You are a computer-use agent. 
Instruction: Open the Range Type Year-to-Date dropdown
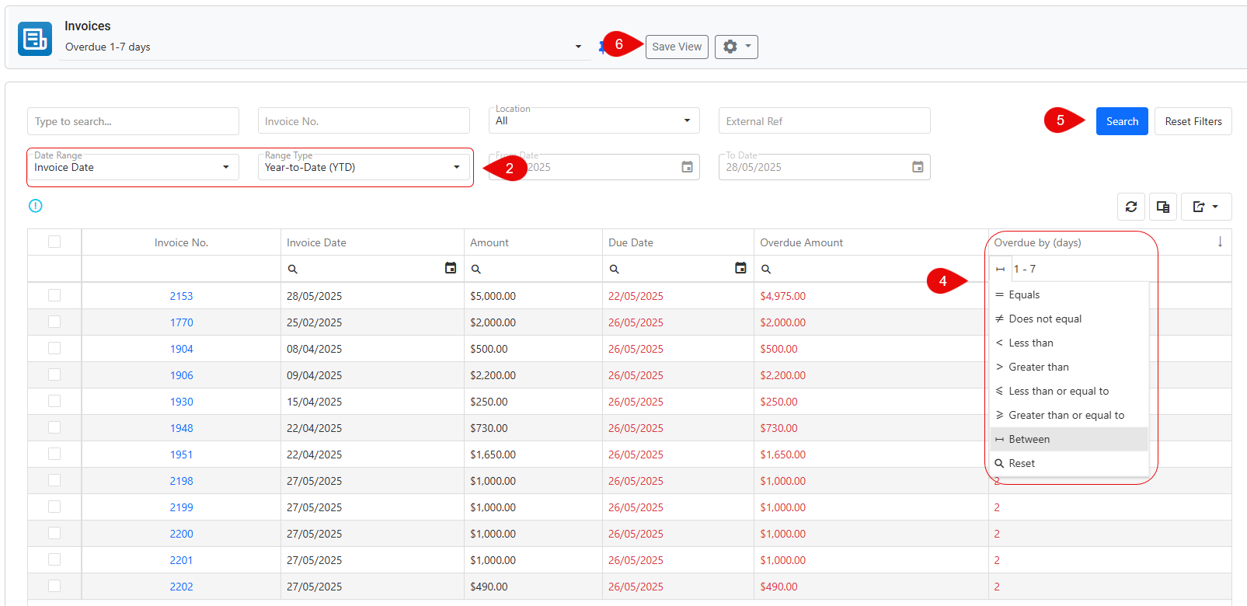click(x=364, y=167)
